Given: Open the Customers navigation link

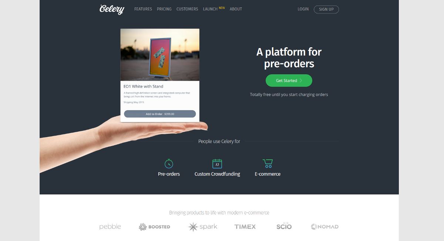Looking at the screenshot, I should [x=187, y=9].
